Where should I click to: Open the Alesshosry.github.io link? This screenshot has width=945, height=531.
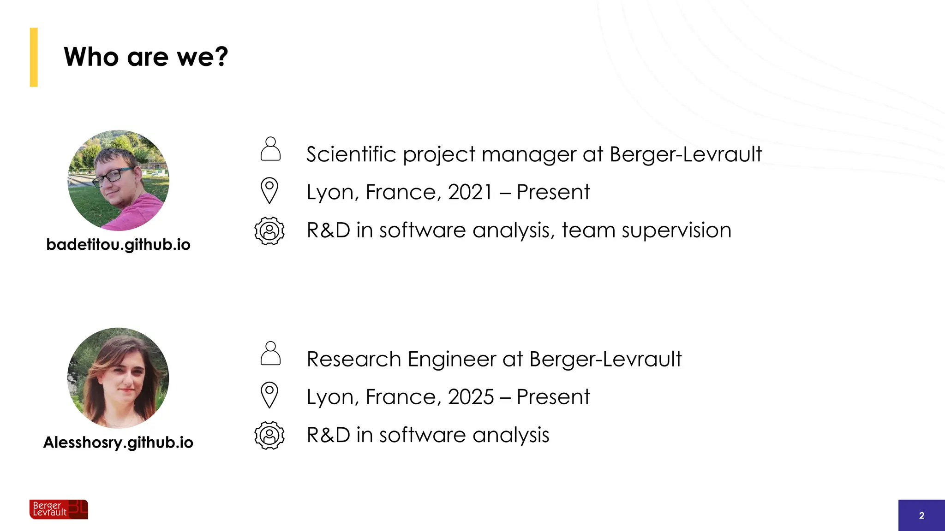pos(119,442)
